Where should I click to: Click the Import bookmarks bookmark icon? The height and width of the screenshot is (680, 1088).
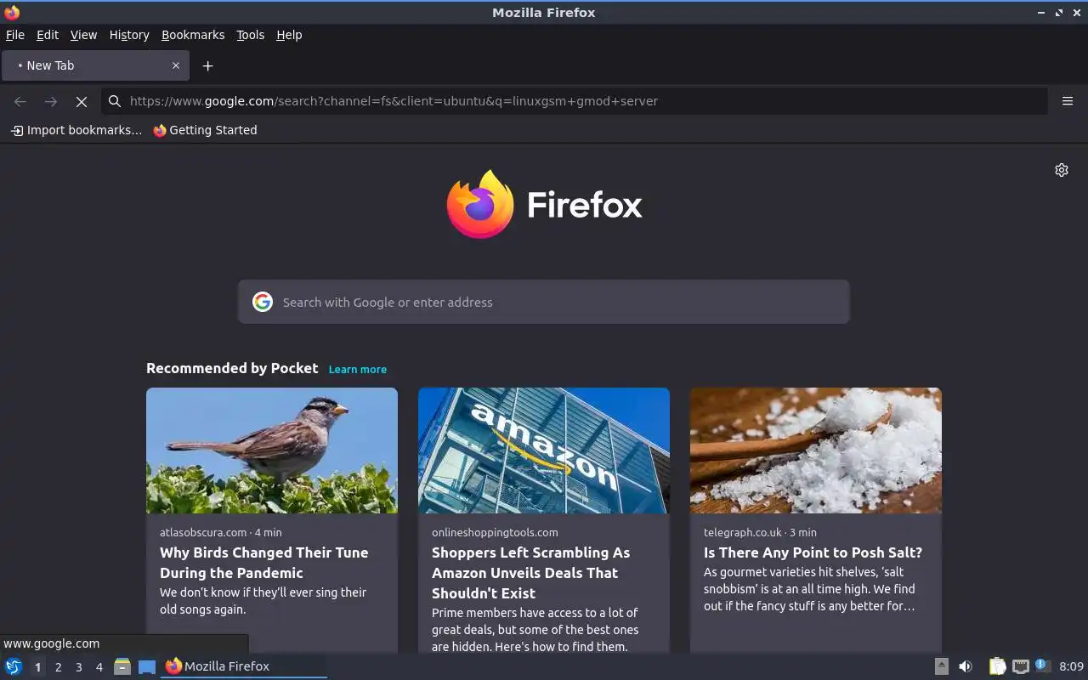point(16,130)
